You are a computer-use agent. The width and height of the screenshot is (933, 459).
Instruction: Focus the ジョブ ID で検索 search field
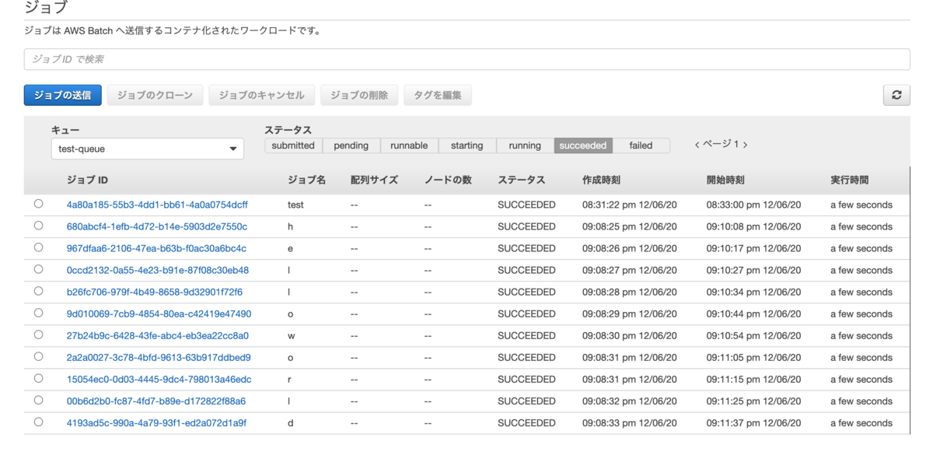coord(466,59)
